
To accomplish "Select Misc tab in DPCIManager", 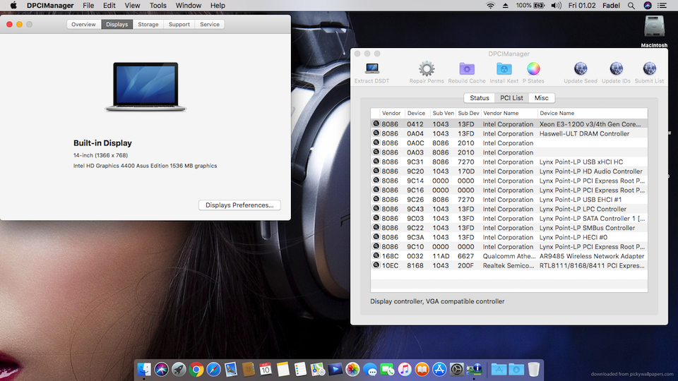I will point(542,98).
